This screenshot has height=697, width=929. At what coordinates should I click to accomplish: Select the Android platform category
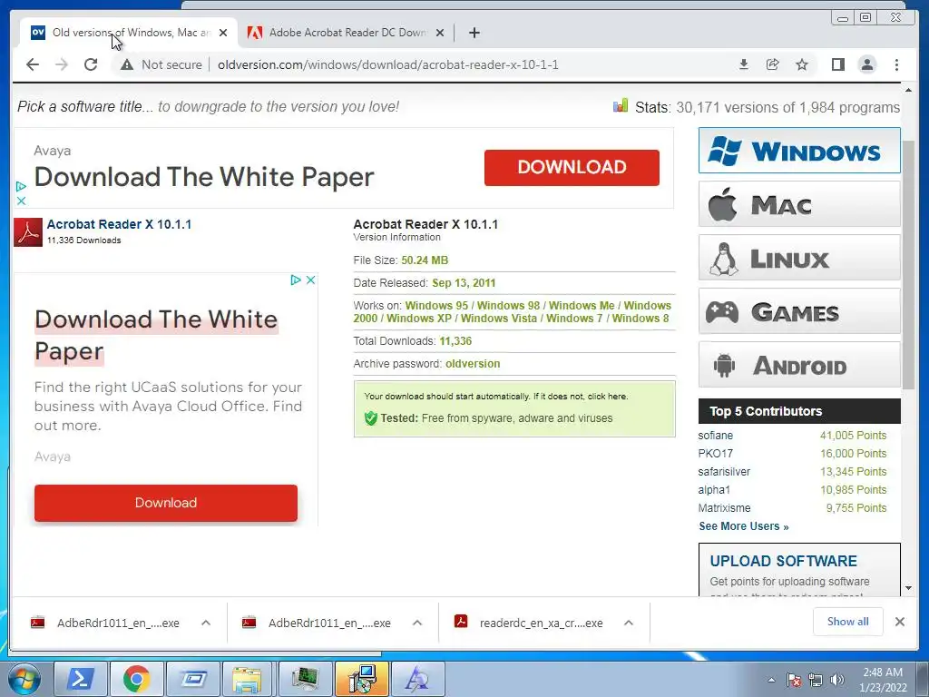tap(799, 364)
